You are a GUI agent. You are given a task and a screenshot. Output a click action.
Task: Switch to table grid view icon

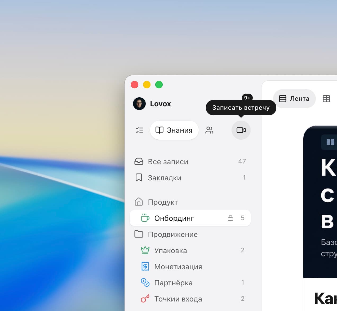(x=326, y=99)
